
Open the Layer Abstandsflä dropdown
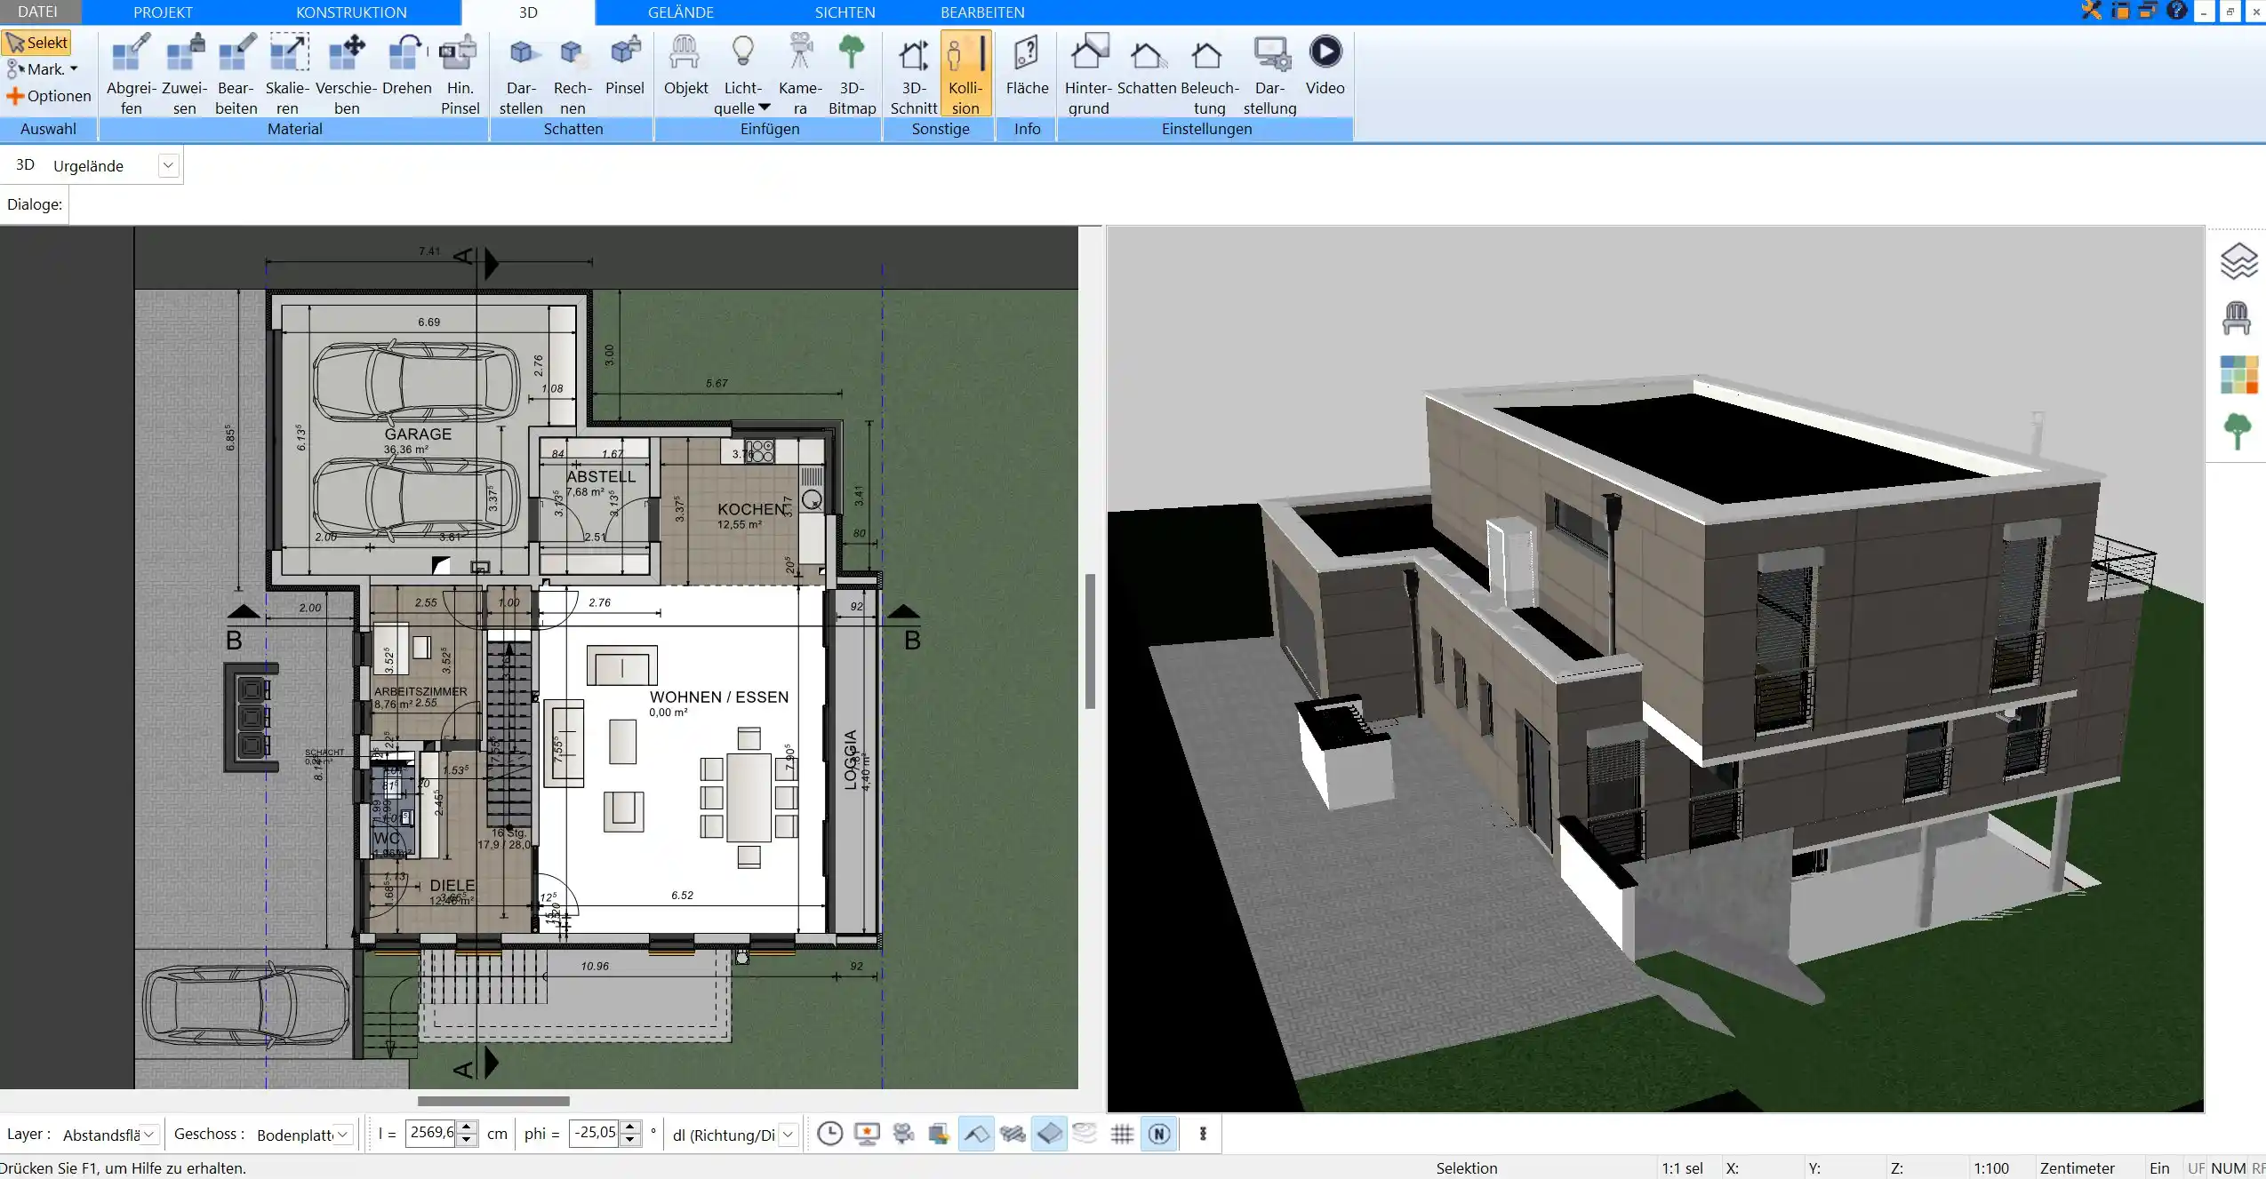(x=149, y=1135)
